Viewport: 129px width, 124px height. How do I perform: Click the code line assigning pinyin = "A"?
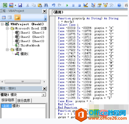(86, 28)
